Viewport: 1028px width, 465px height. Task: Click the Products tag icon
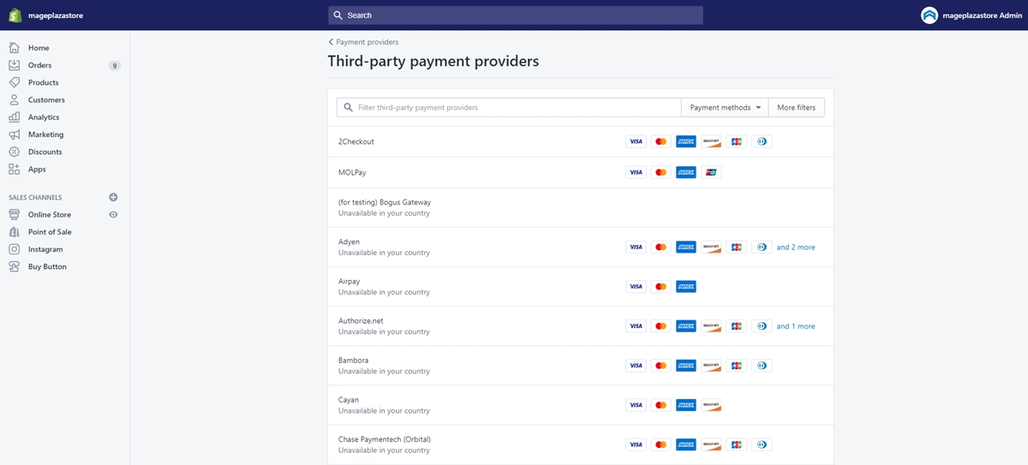pos(14,82)
